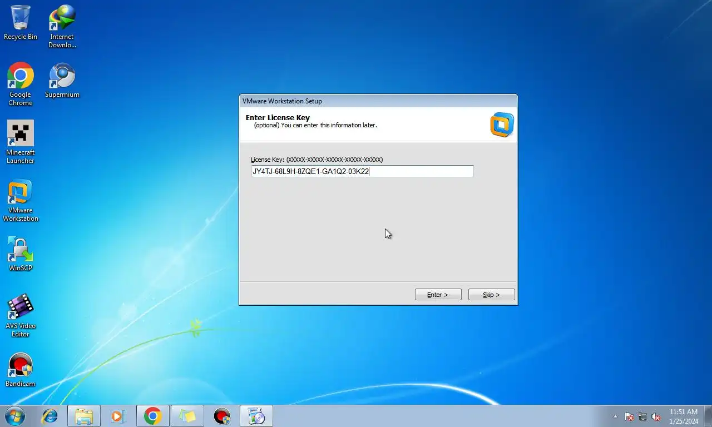Viewport: 712px width, 427px height.
Task: Open the Action Center flag icon
Action: coord(629,416)
